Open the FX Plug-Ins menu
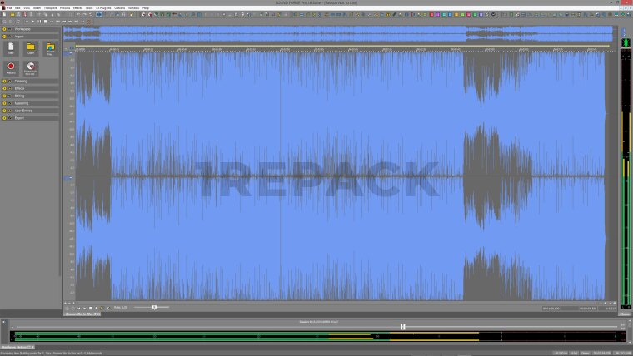 [103, 7]
